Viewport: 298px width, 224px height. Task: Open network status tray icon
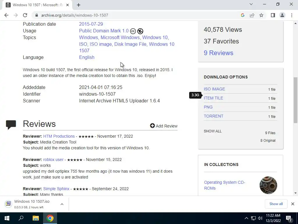click(253, 218)
